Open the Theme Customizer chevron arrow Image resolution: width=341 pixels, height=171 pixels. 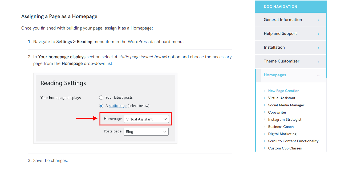(318, 62)
